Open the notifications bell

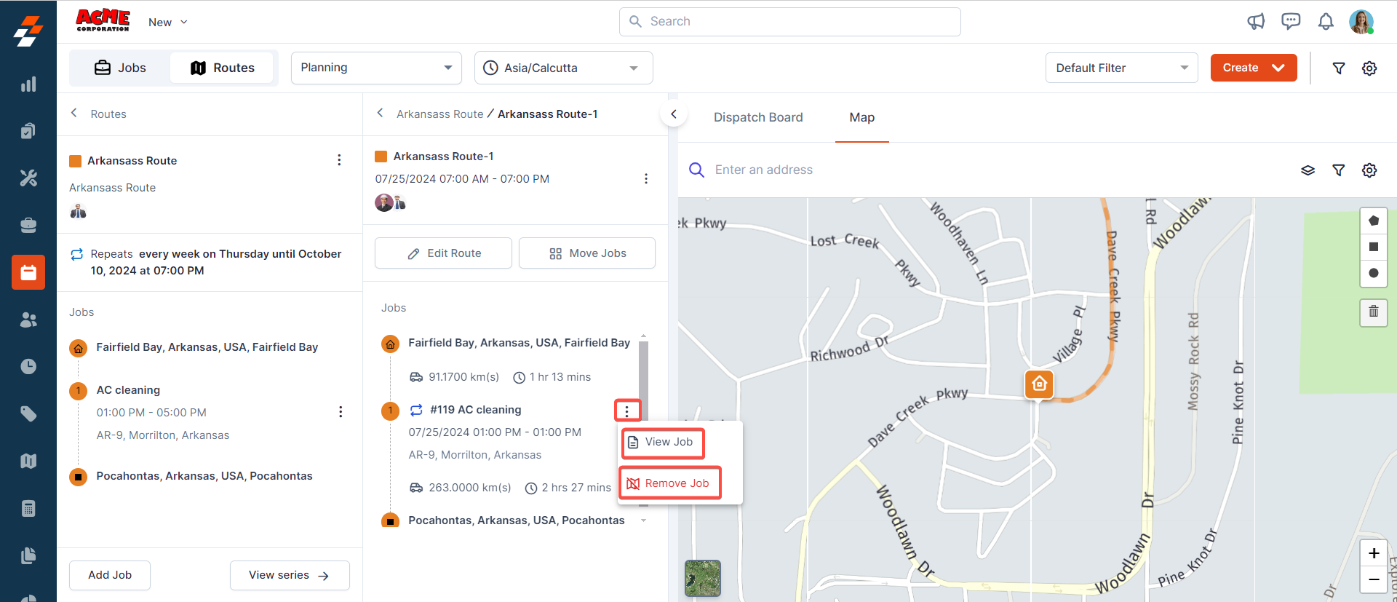(x=1326, y=22)
